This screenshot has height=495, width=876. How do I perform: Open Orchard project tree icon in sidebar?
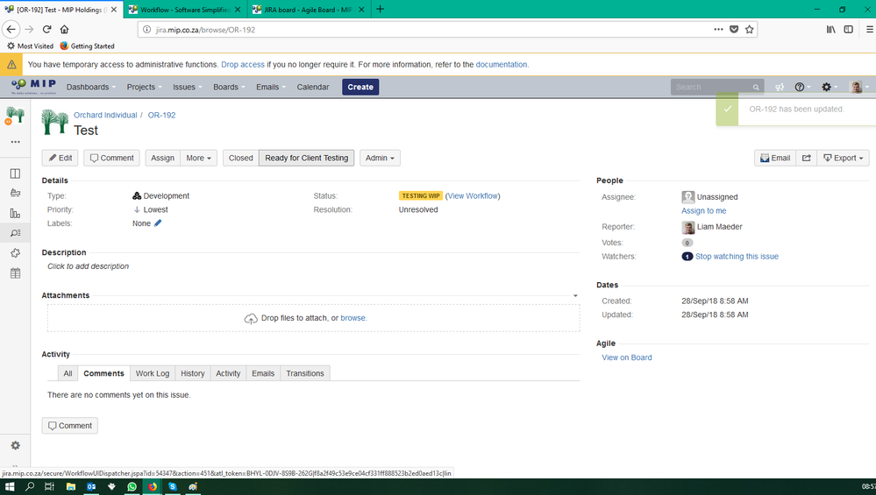15,116
